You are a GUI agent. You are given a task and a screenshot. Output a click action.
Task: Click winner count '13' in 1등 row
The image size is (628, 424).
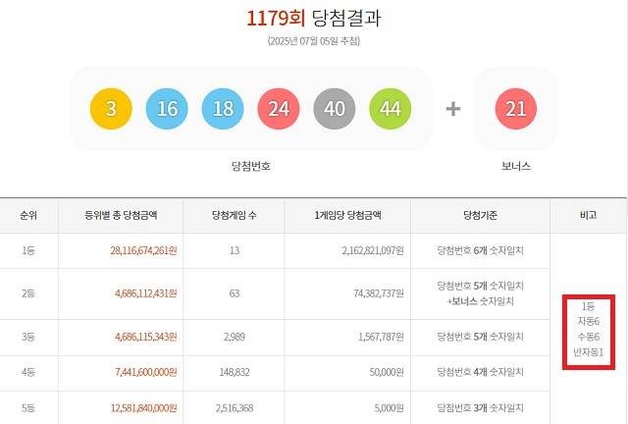click(235, 250)
